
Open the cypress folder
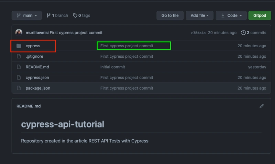click(33, 46)
